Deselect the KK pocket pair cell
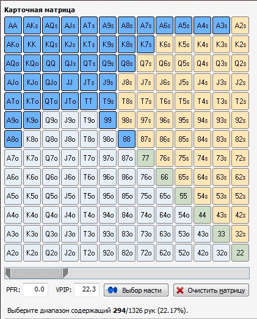This screenshot has width=257, height=319. tap(32, 45)
